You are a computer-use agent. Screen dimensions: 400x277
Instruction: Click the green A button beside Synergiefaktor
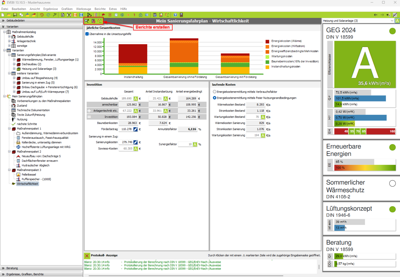(x=195, y=144)
